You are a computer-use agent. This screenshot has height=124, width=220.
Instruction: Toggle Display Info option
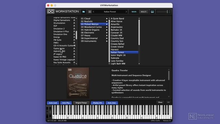coord(98,103)
